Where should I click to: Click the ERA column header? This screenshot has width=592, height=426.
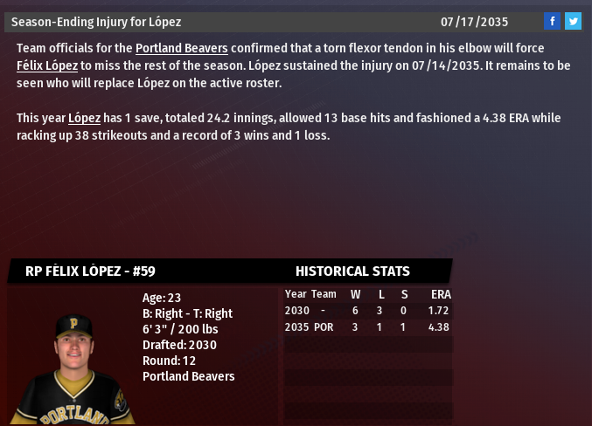(x=441, y=294)
